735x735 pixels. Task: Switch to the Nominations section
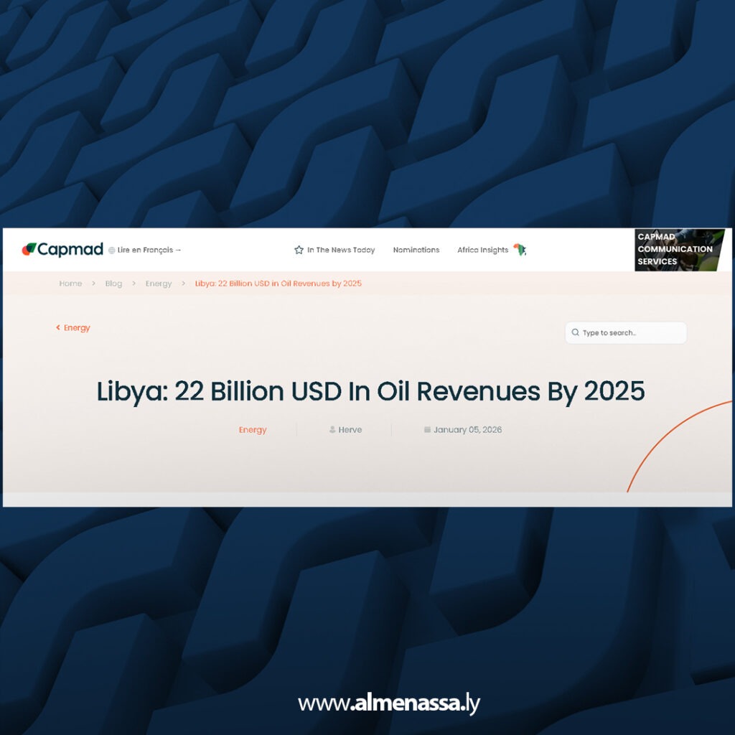[x=416, y=250]
